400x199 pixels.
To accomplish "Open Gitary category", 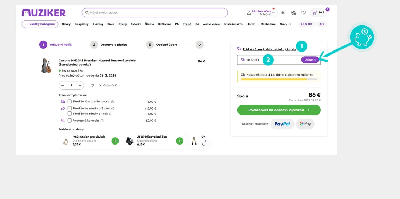I will [x=66, y=24].
